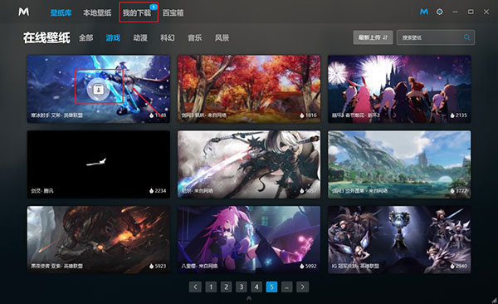Go to the previous page arrow
498x304 pixels.
tap(195, 287)
